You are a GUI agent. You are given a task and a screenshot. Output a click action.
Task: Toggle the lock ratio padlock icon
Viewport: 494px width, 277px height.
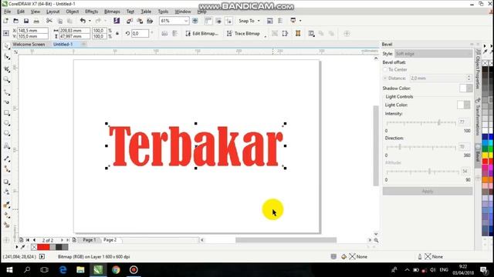(x=117, y=33)
